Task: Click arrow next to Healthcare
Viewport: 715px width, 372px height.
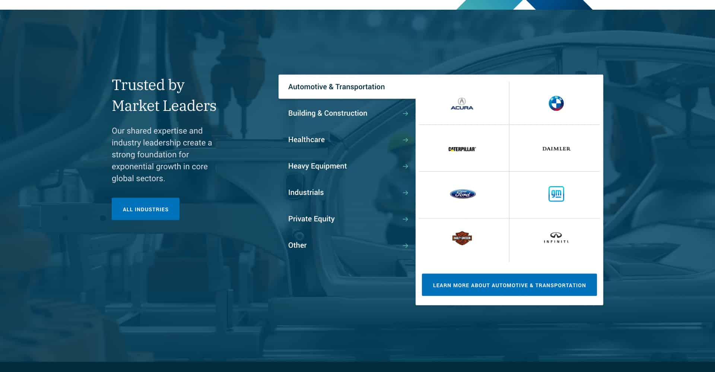Action: (406, 140)
